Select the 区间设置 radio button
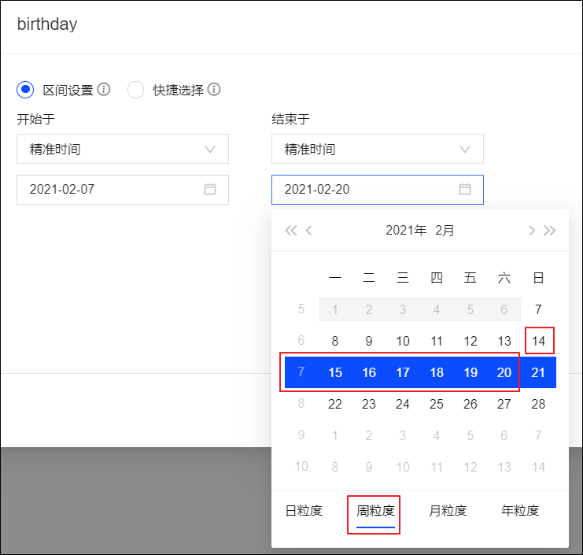This screenshot has height=555, width=583. point(25,90)
